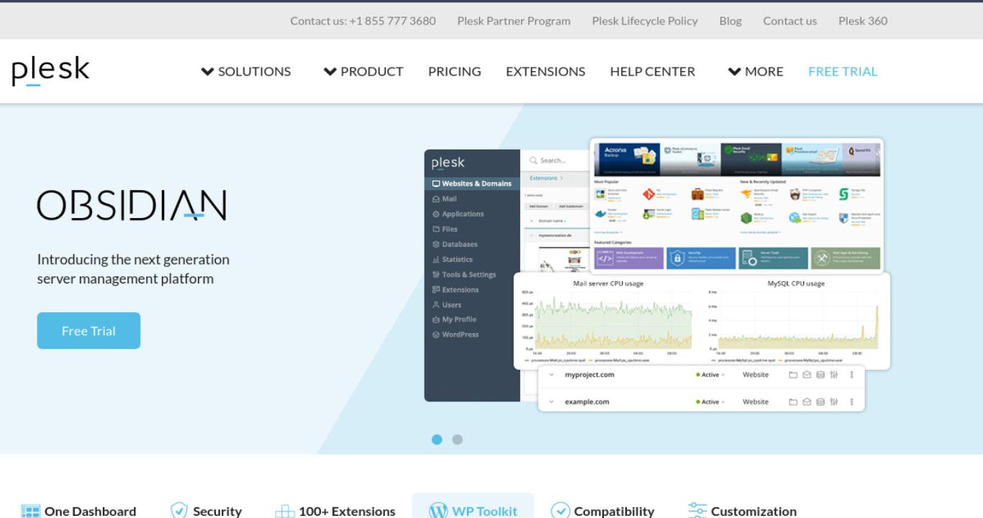Screen dimensions: 983x518
Task: Click Free Trial in the navigation bar
Action: (843, 71)
